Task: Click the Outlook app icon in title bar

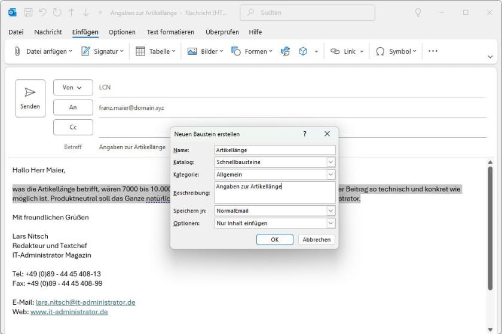Action: [x=13, y=13]
